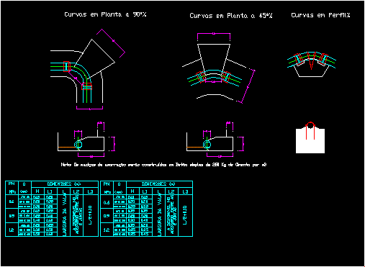Select the "H" column header in the left table
365x267 pixels.
37,191
